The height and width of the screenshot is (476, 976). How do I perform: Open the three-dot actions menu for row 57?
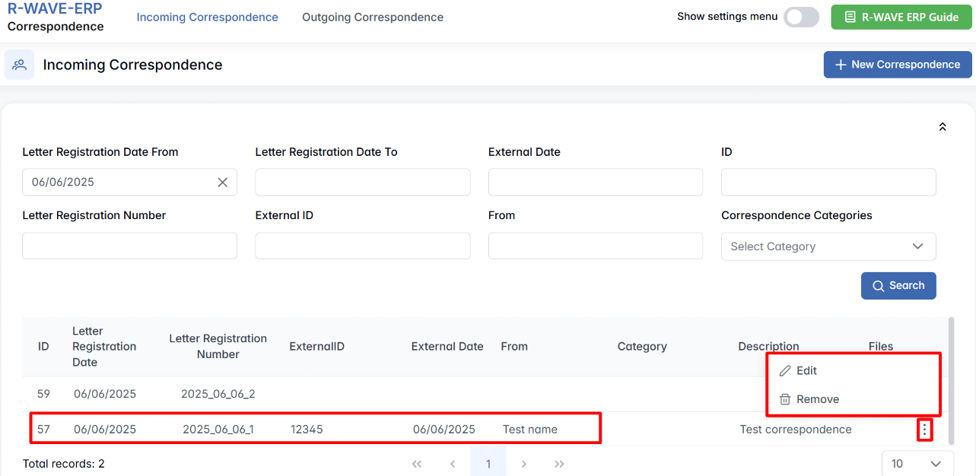click(x=924, y=430)
